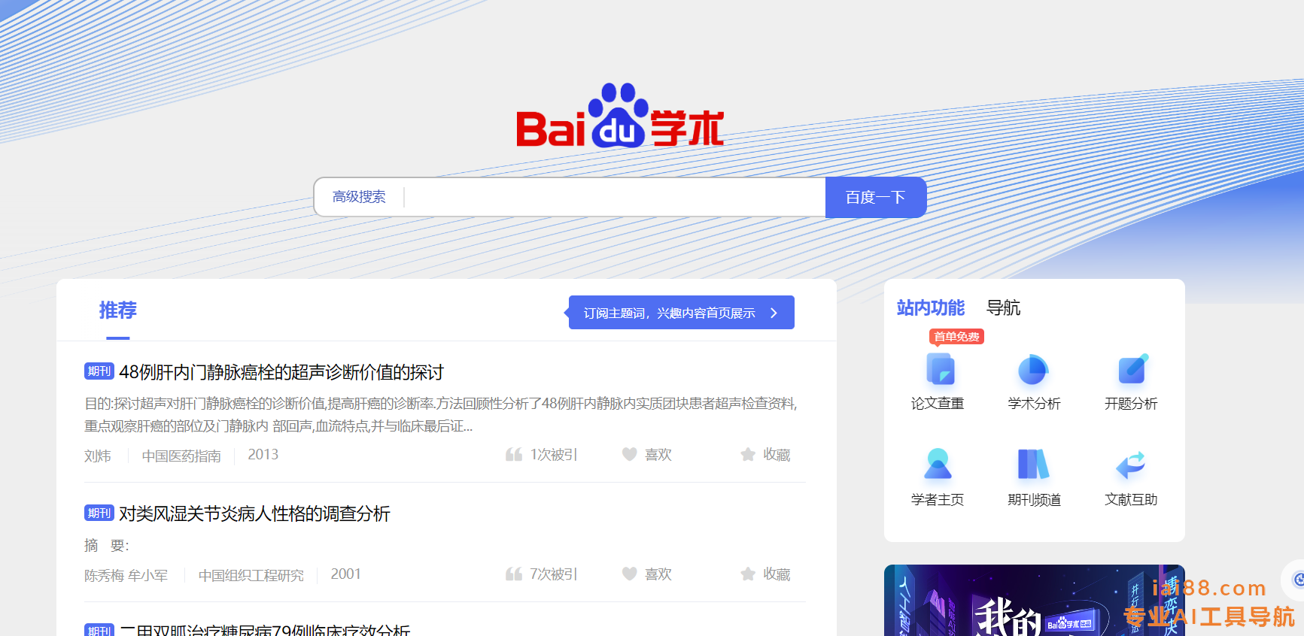Click the 期刊 badge on the 48例肝内门静脉癌栓 article
Screen dimensions: 1304x636
[99, 371]
